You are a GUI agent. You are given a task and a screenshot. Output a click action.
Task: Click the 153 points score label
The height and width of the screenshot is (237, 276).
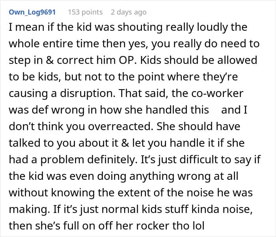tap(86, 12)
